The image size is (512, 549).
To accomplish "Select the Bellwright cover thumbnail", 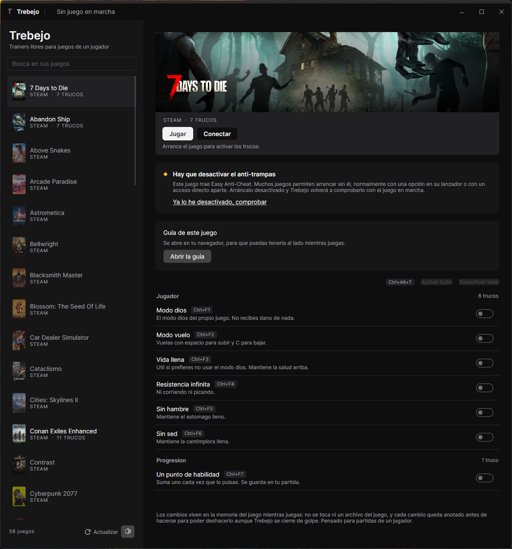I will click(19, 247).
